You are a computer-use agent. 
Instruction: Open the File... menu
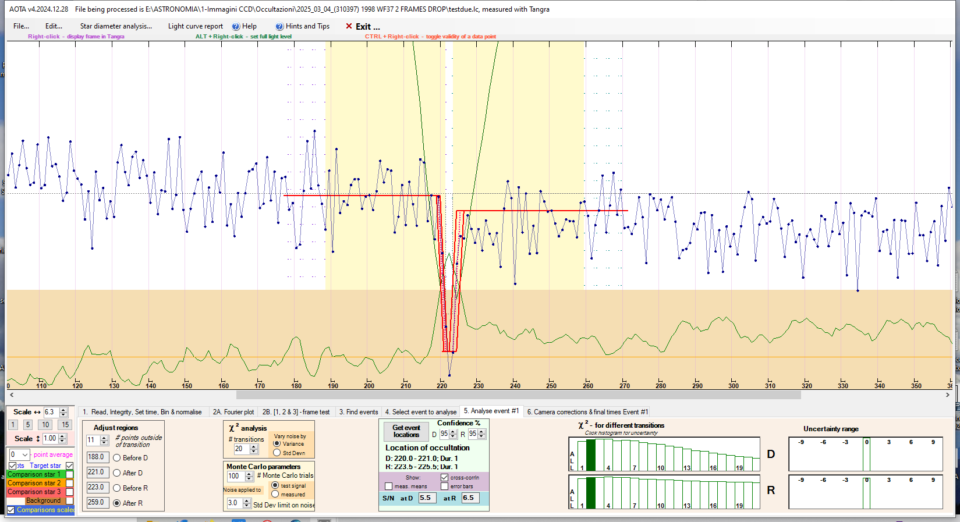(21, 26)
